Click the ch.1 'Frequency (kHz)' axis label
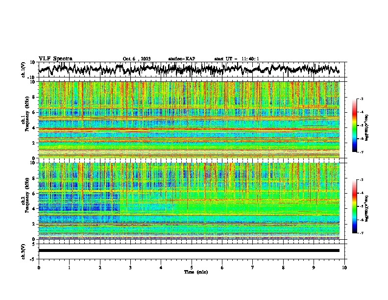Screen dimensions: 388x300 tap(26, 114)
